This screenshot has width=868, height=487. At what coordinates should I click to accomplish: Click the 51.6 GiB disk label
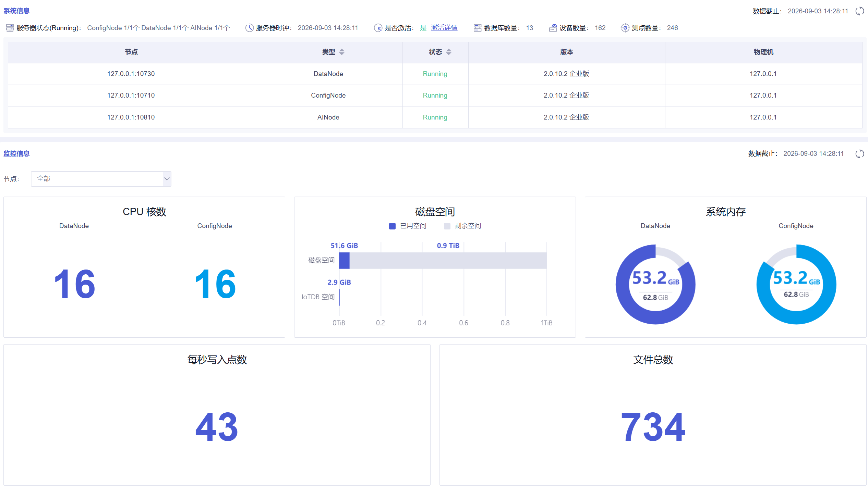(x=344, y=246)
